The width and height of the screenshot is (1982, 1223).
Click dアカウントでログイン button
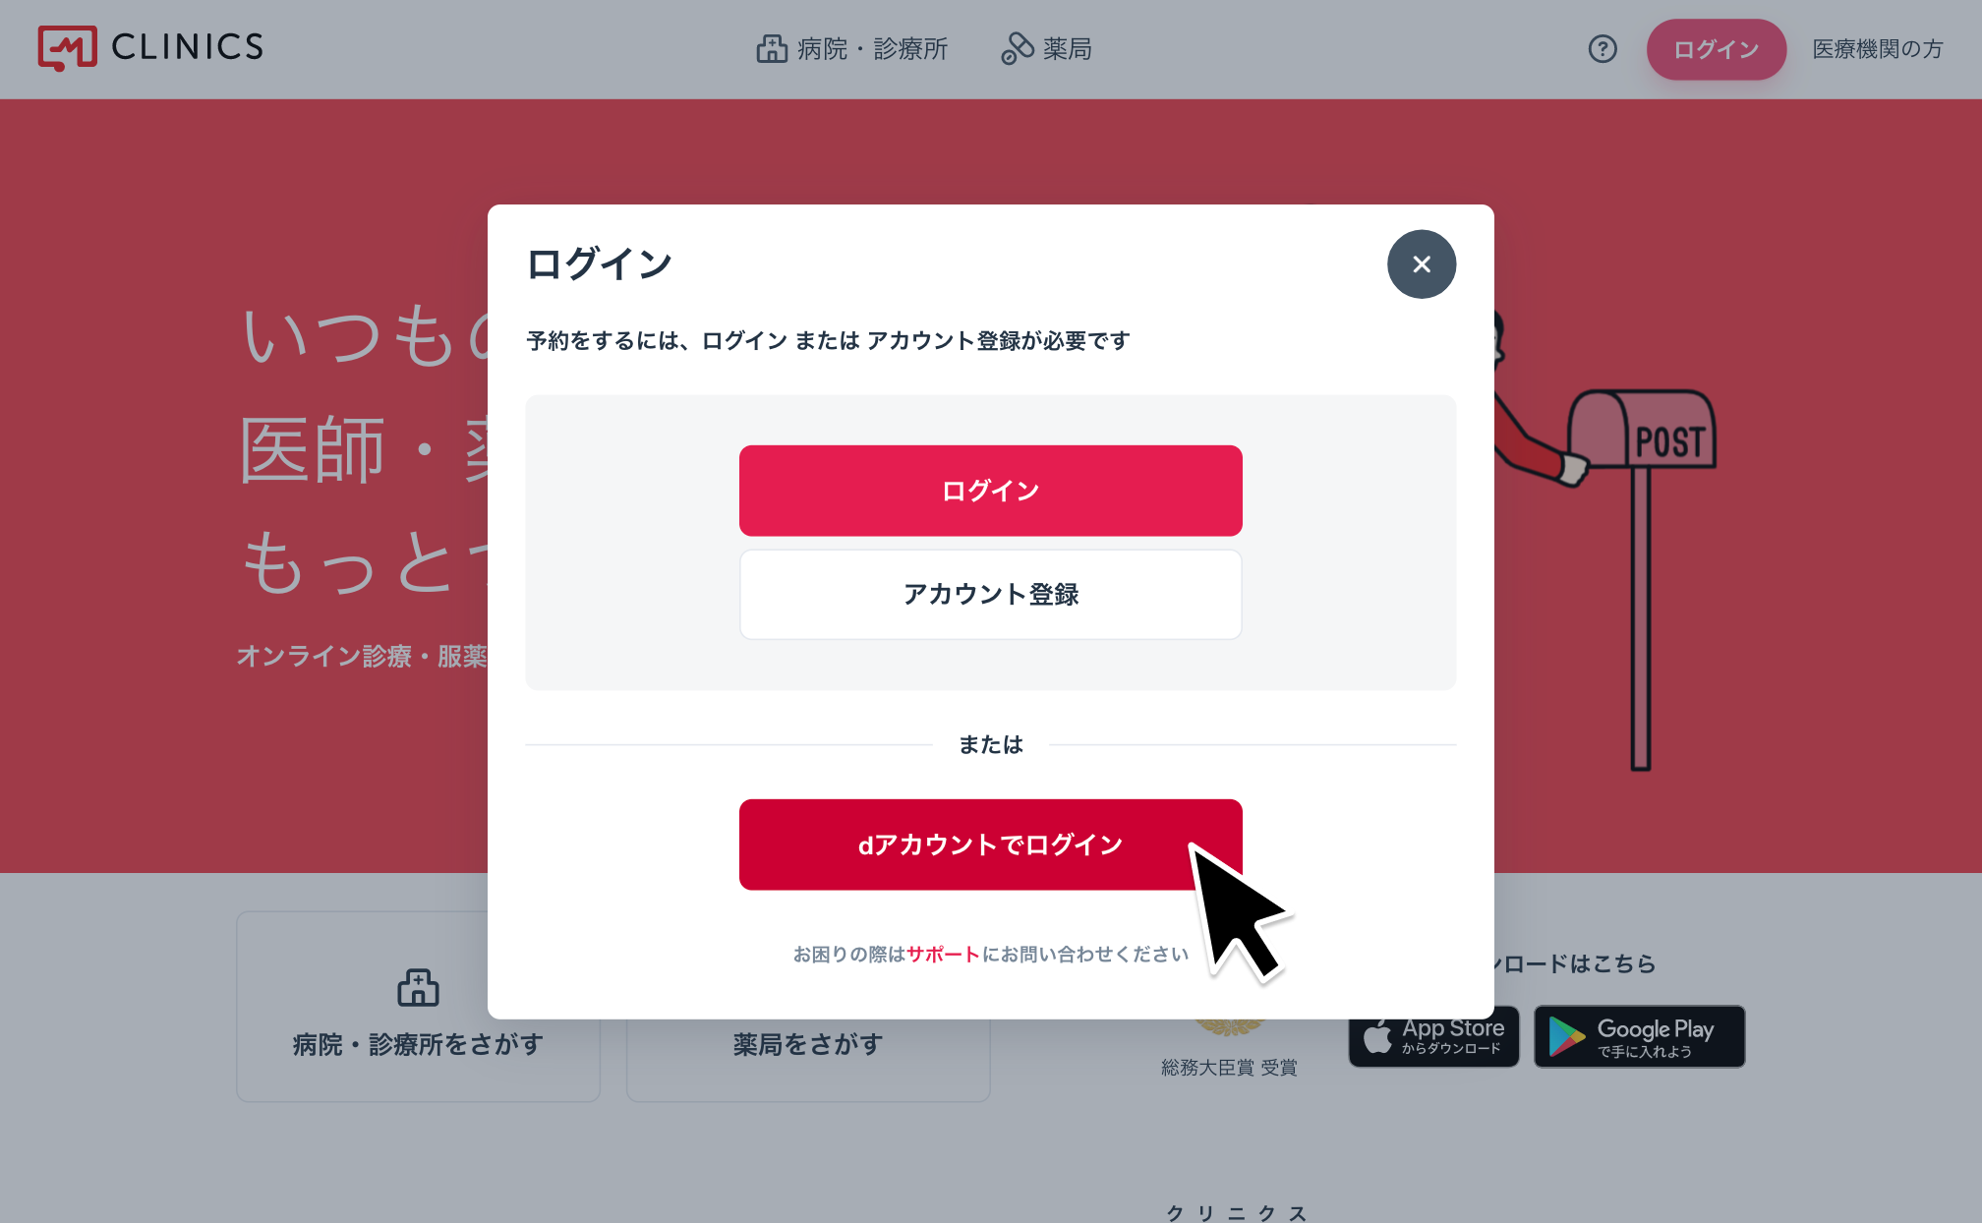[x=991, y=844]
